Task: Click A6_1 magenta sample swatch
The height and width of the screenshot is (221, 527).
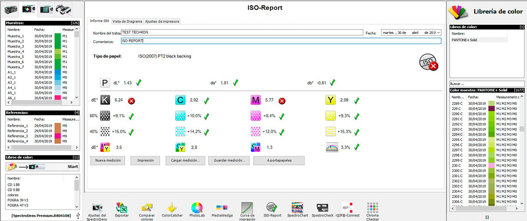Action: 57,98
